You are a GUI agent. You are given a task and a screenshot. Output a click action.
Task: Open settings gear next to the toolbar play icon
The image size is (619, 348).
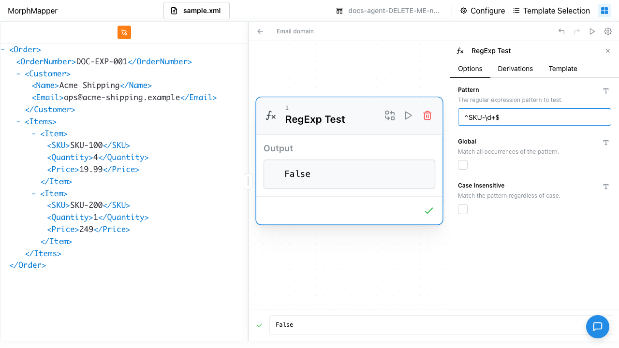pyautogui.click(x=608, y=31)
